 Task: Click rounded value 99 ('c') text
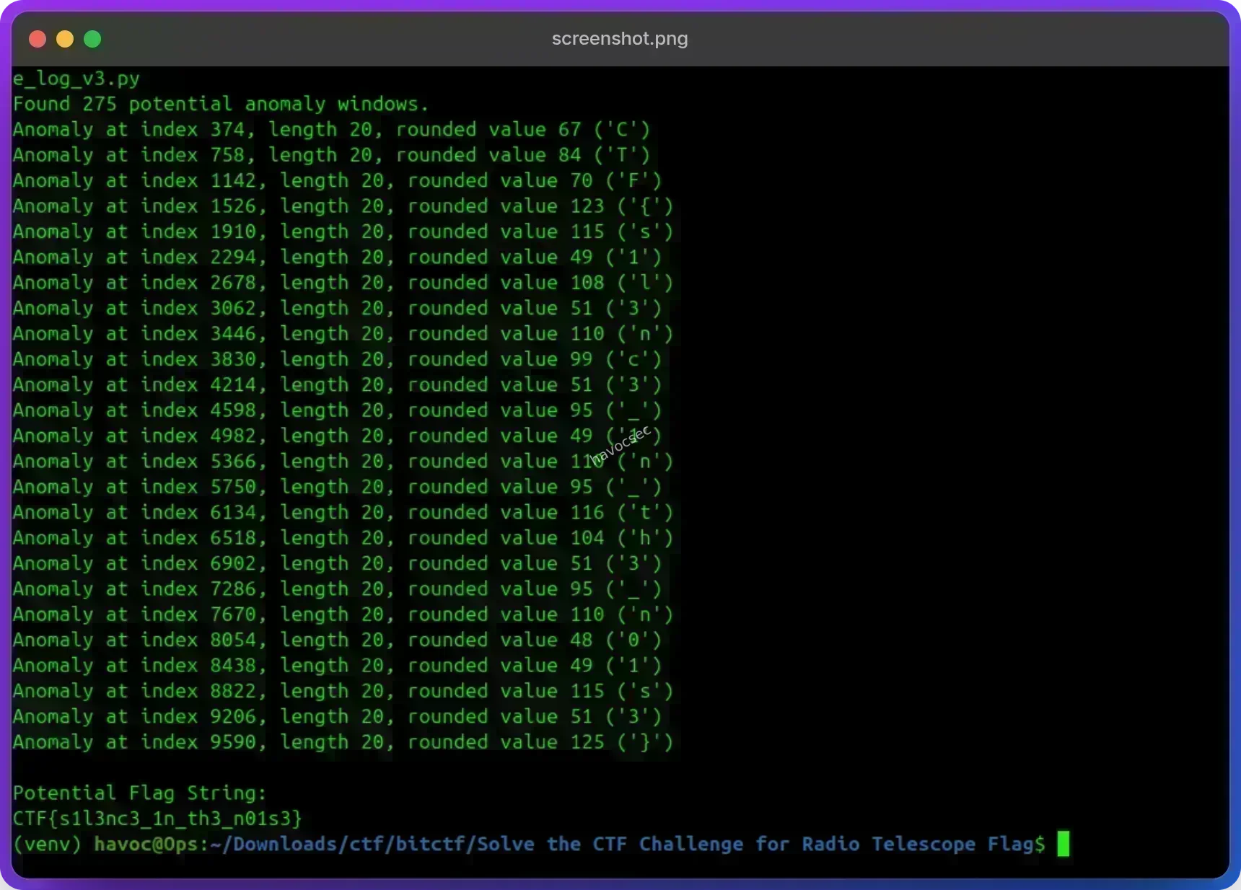coord(535,359)
